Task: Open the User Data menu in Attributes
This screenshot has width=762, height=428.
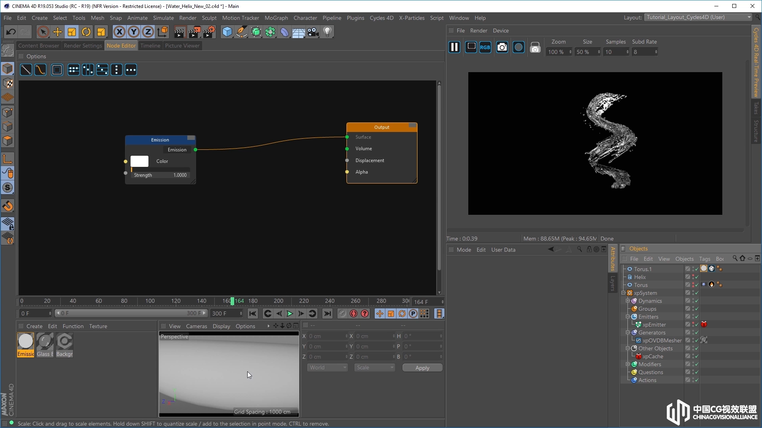Action: [503, 250]
